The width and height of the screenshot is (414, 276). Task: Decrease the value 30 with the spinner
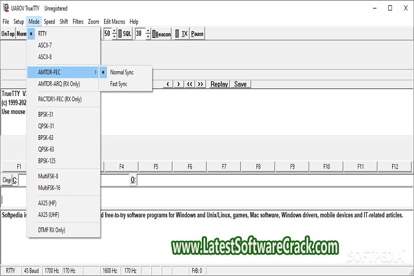[x=148, y=37]
